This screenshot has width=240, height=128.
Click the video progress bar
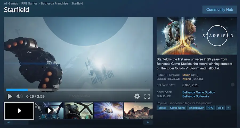[78, 90]
